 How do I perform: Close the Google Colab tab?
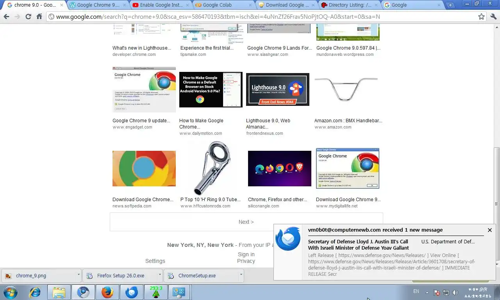pos(250,5)
